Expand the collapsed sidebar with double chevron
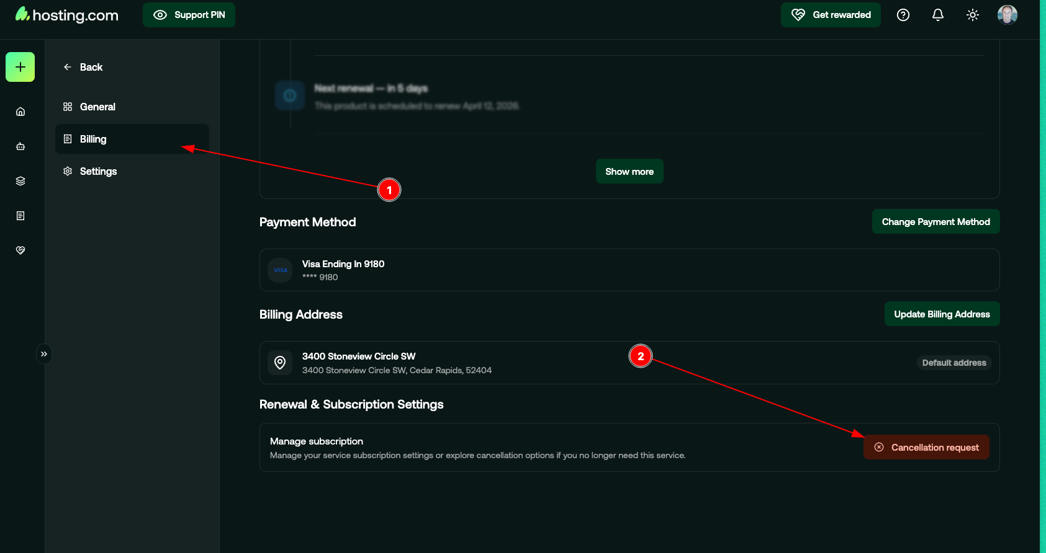The image size is (1046, 553). tap(44, 354)
